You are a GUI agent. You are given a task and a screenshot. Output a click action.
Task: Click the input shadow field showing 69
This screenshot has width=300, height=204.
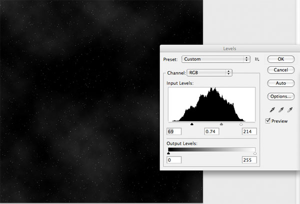pos(174,132)
